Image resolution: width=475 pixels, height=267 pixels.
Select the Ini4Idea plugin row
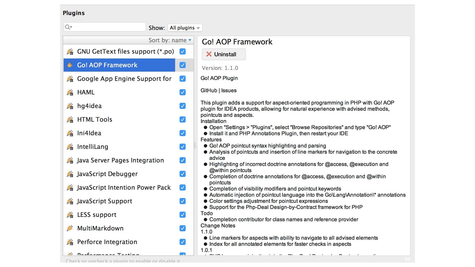click(128, 133)
